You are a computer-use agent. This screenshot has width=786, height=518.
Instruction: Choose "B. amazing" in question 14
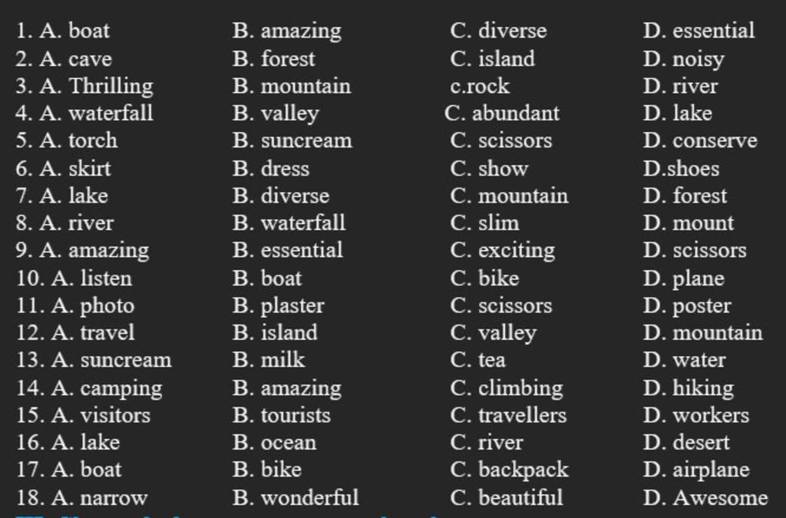point(287,388)
